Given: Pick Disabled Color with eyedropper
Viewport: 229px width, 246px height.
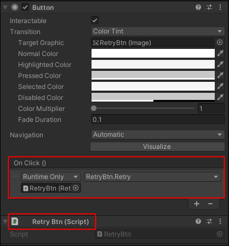Looking at the screenshot, I should [220, 97].
